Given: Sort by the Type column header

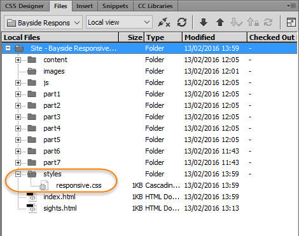Looking at the screenshot, I should pyautogui.click(x=163, y=37).
